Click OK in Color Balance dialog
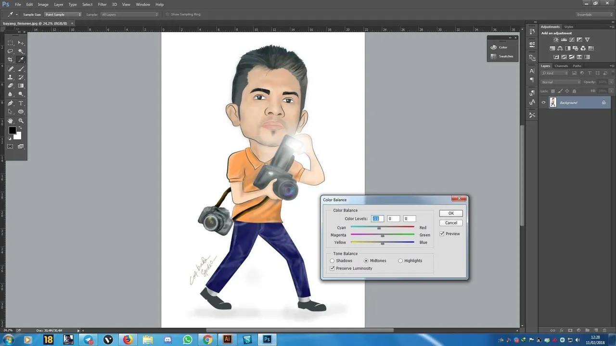Image resolution: width=616 pixels, height=346 pixels. click(451, 213)
